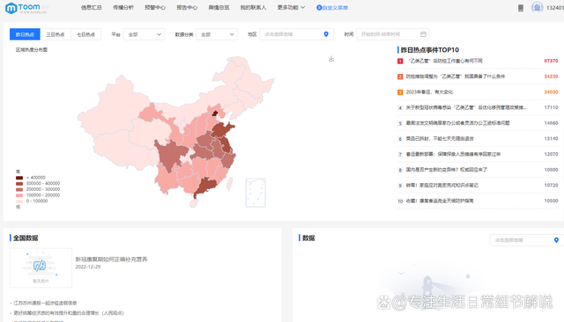Click the location pin in 数据 panel
This screenshot has height=322, width=564.
point(556,240)
